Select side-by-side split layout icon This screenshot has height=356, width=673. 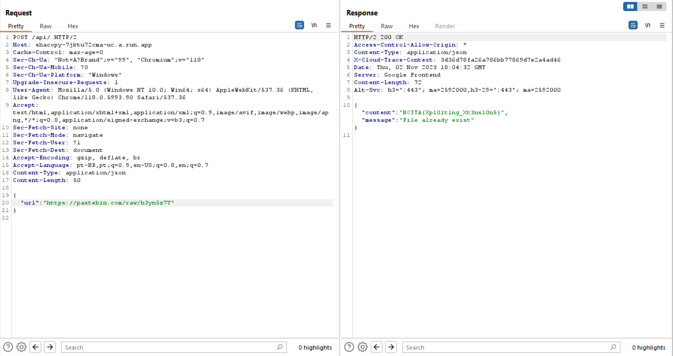coord(630,6)
